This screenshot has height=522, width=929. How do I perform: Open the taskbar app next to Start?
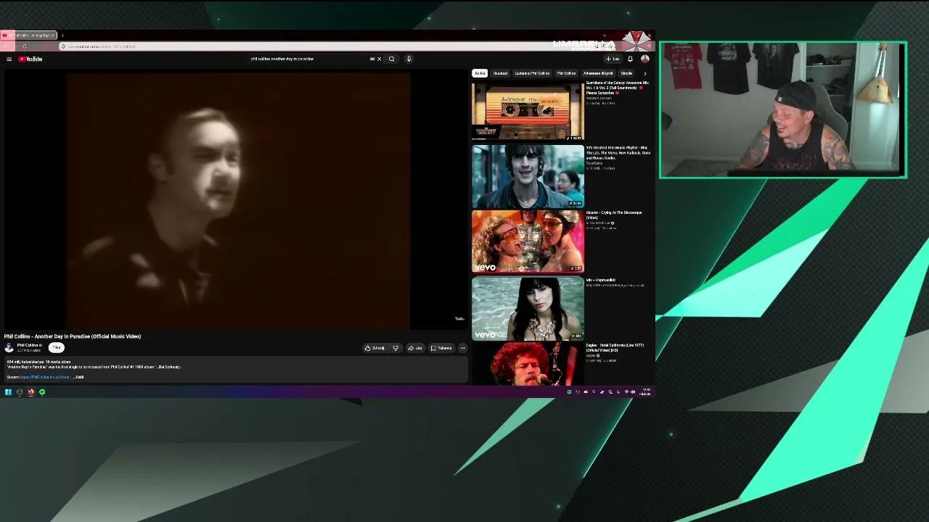tap(20, 392)
